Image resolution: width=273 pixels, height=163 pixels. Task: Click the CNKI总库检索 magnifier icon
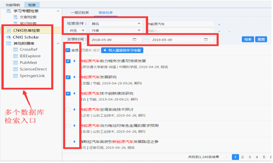(x=9, y=31)
